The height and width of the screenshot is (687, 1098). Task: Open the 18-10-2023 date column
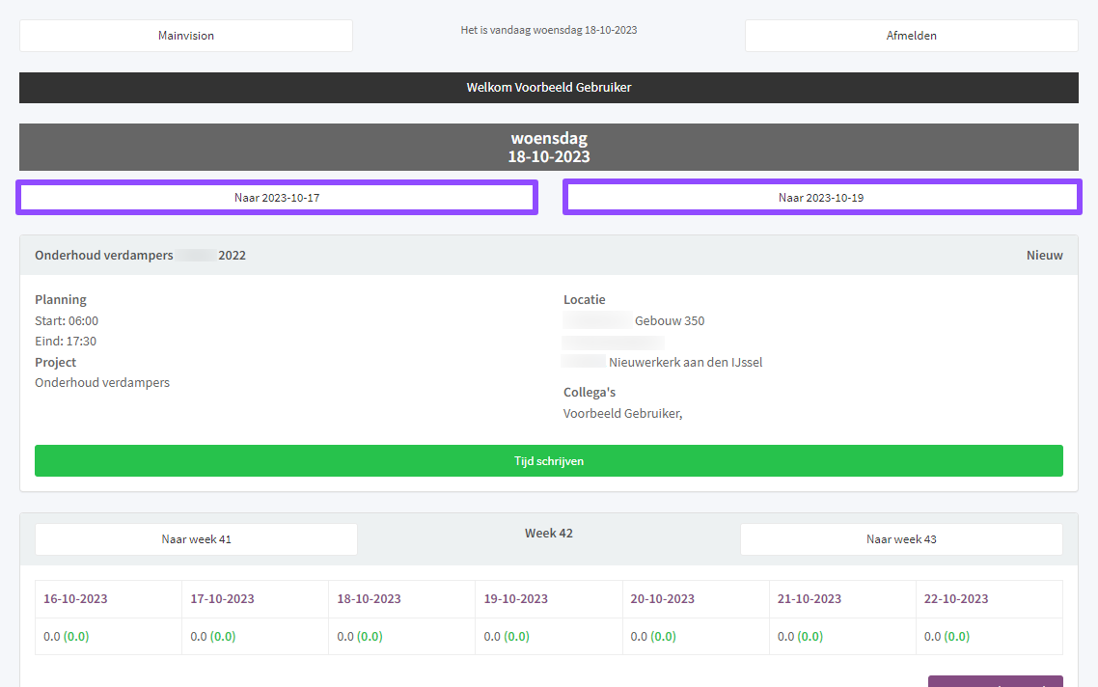[369, 599]
